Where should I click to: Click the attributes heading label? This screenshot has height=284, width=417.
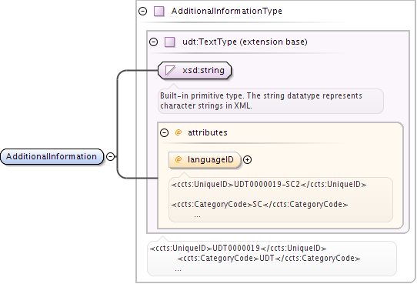[208, 132]
